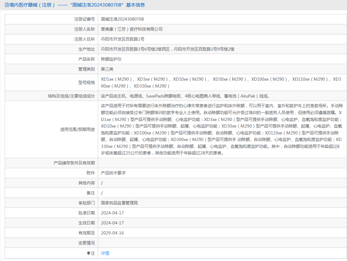Screen dimensions: 347x261
Task: Select registration number 国械注准20243080708 in the table
Action: pyautogui.click(x=122, y=19)
